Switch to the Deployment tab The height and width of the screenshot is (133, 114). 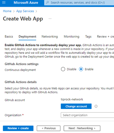[x=27, y=37]
